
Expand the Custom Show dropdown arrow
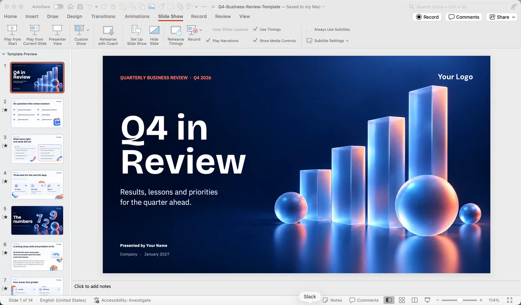(88, 30)
